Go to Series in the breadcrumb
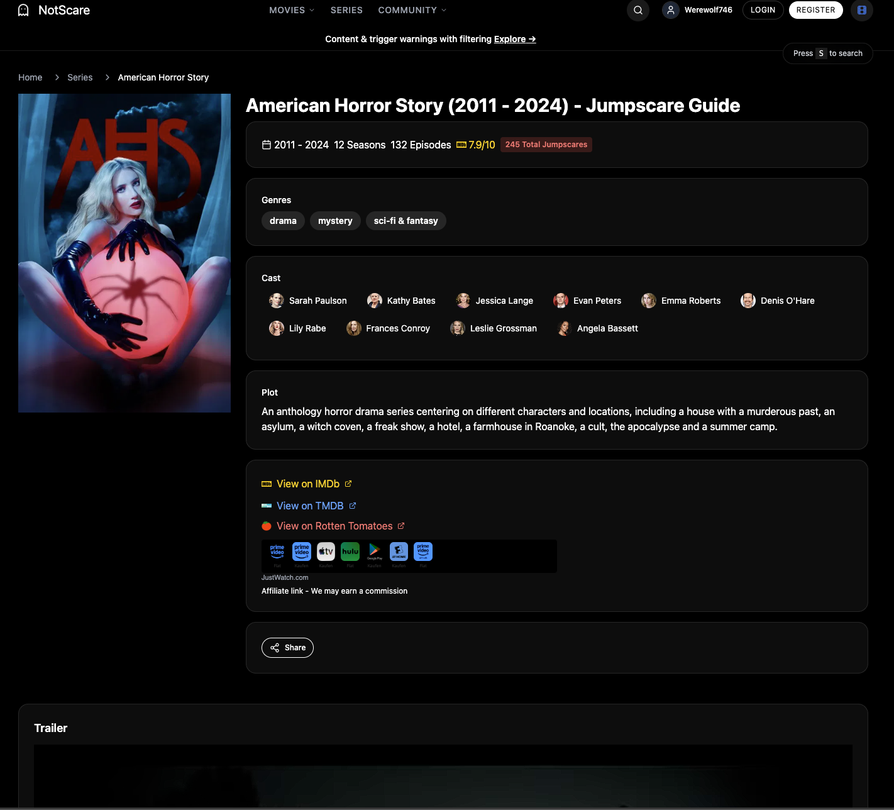The image size is (894, 810). tap(79, 77)
